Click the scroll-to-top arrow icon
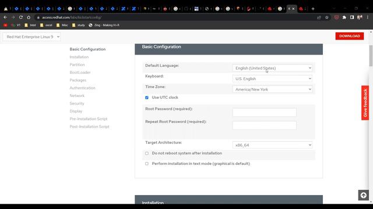The height and width of the screenshot is (209, 373). [x=364, y=195]
